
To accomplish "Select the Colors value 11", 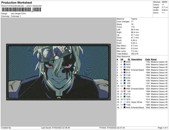I will click(163, 5).
